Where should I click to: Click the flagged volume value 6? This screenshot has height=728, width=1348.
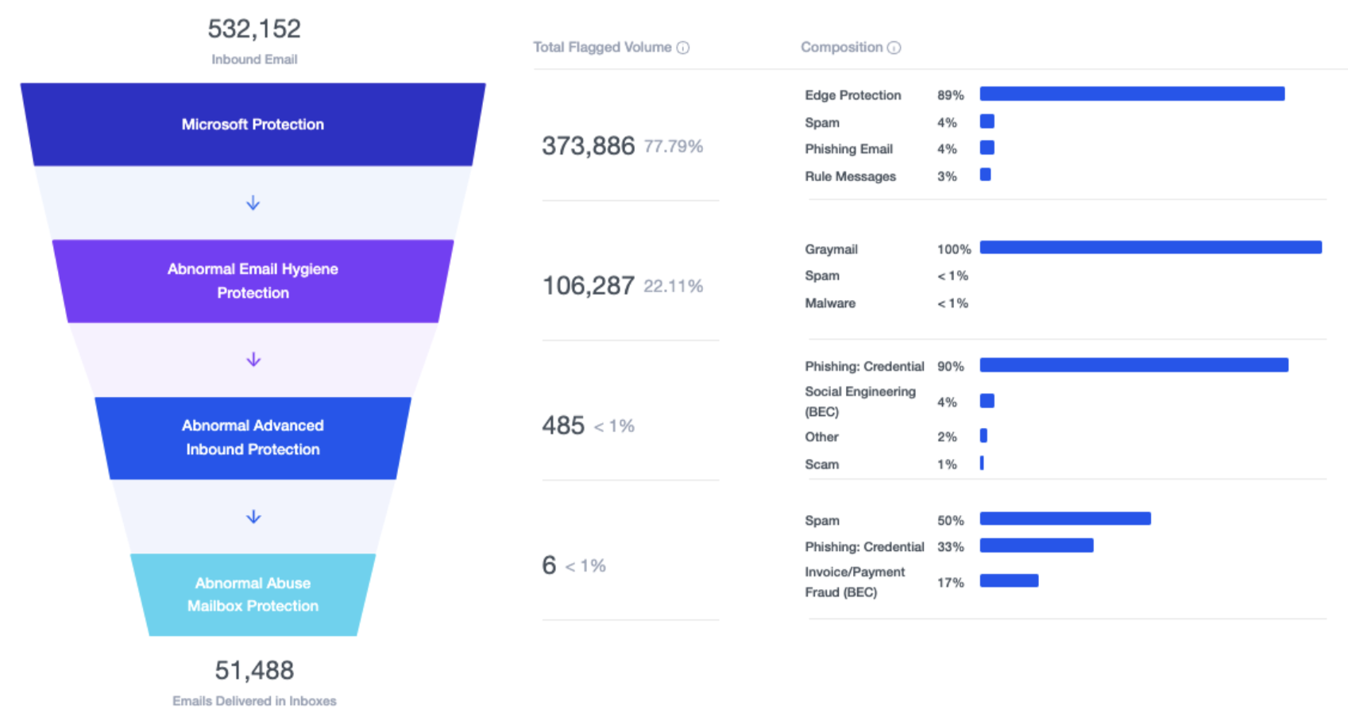point(549,565)
